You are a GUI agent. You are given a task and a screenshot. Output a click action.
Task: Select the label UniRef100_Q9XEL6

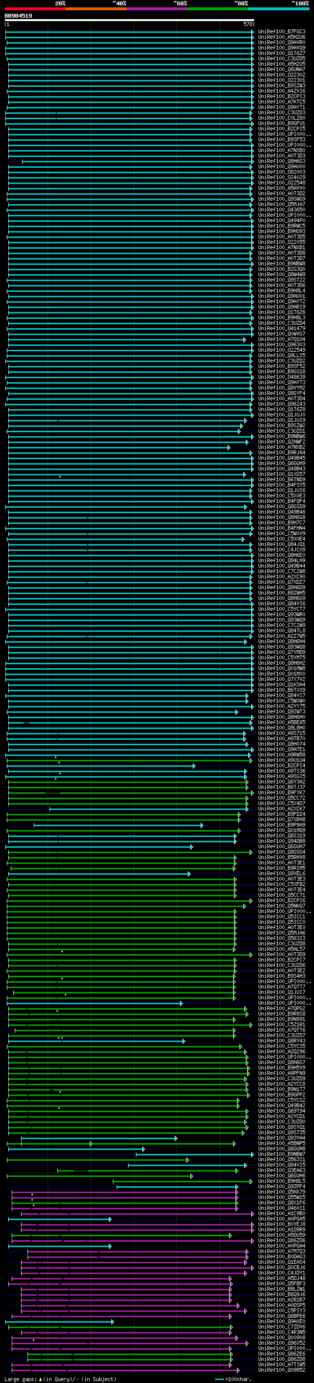(x=281, y=873)
